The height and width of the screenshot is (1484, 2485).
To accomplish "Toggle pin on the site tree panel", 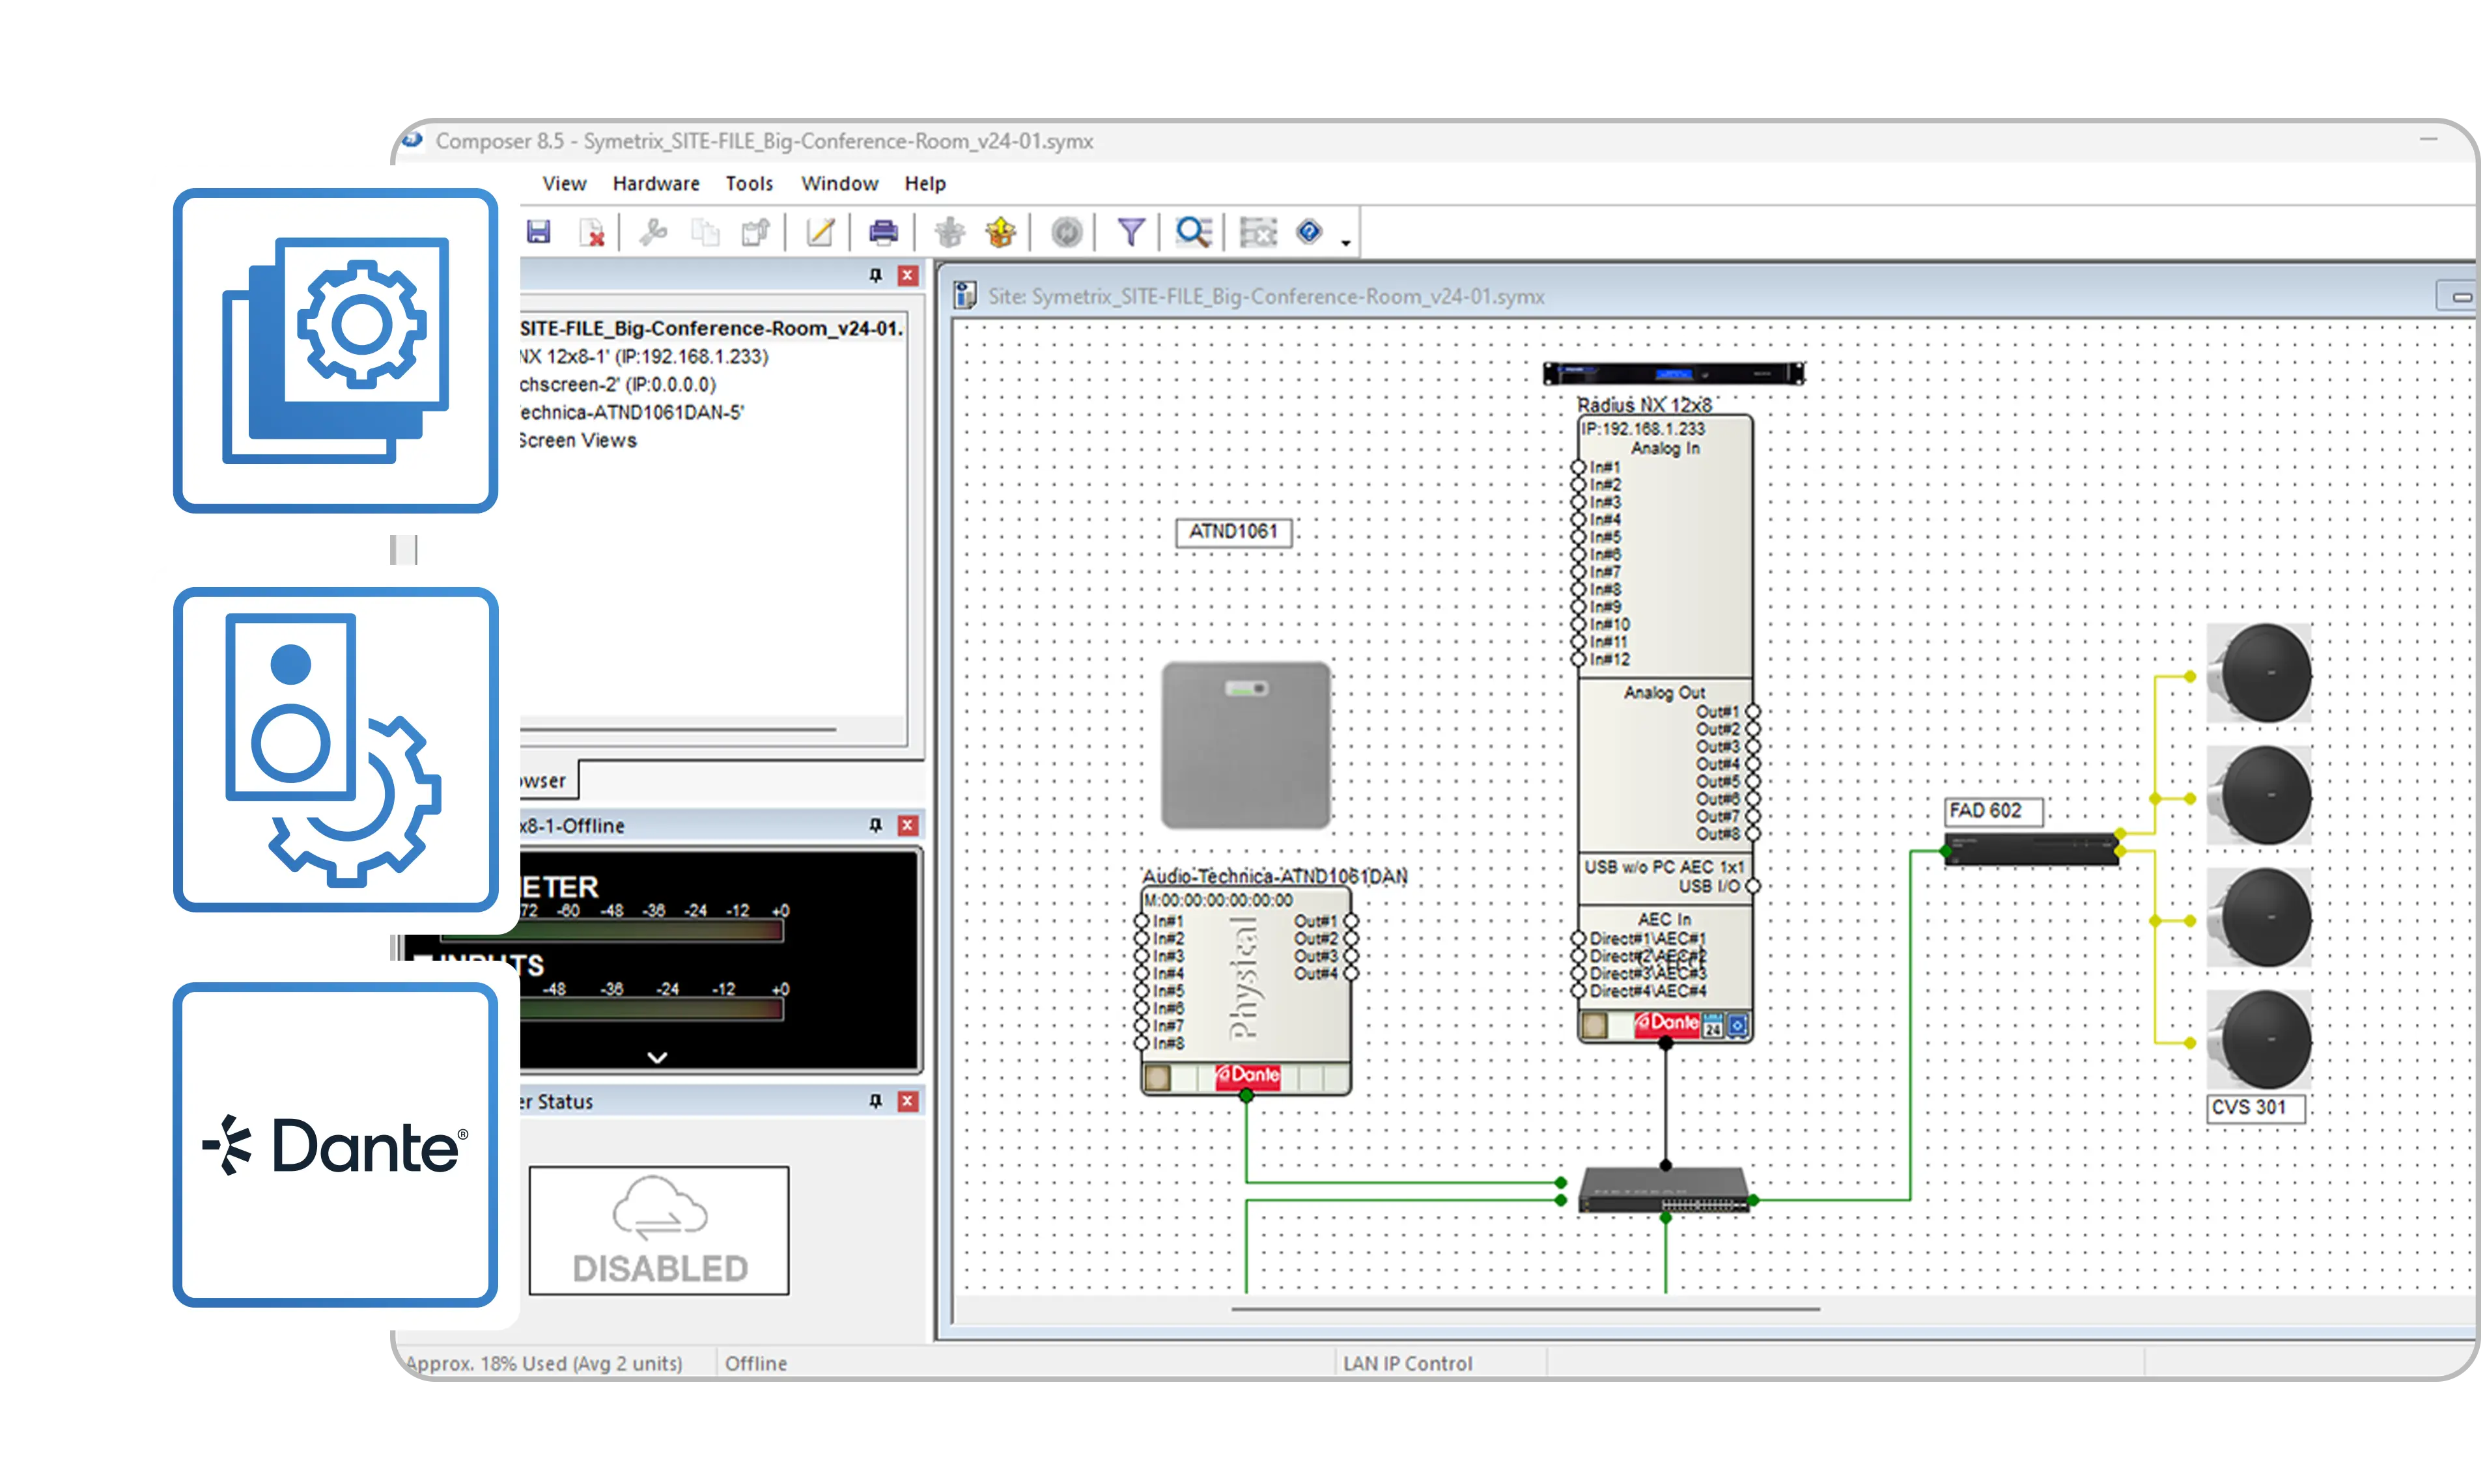I will [x=875, y=276].
